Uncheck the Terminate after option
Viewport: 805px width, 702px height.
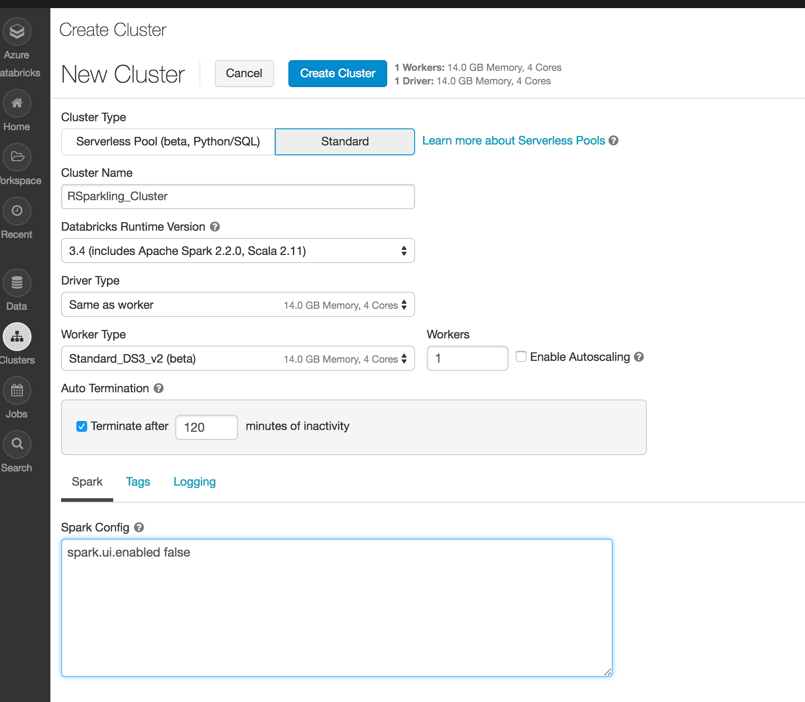pos(82,426)
